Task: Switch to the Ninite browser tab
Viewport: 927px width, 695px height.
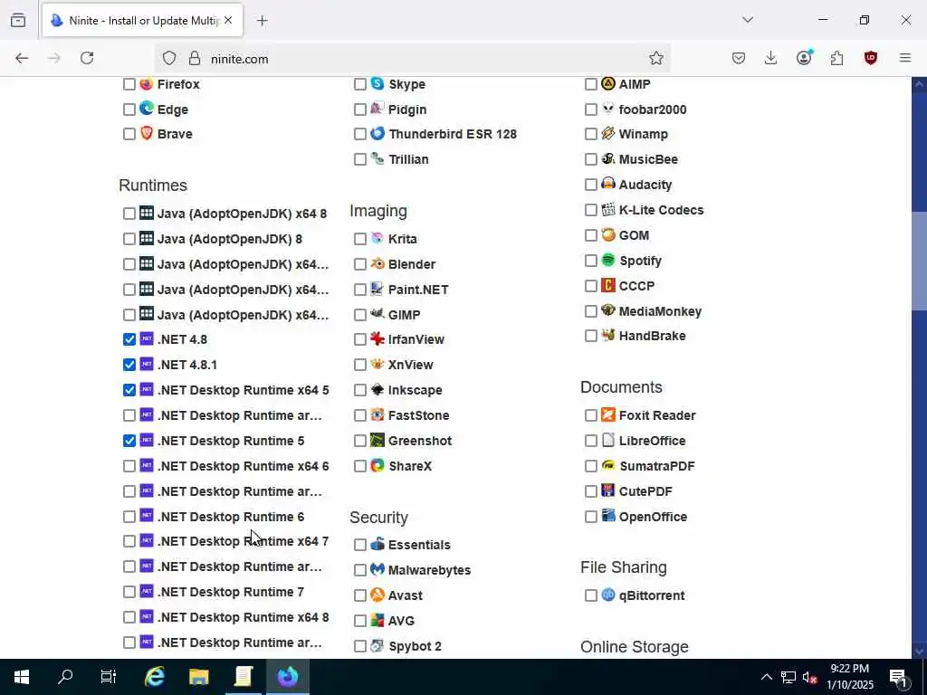Action: click(142, 20)
